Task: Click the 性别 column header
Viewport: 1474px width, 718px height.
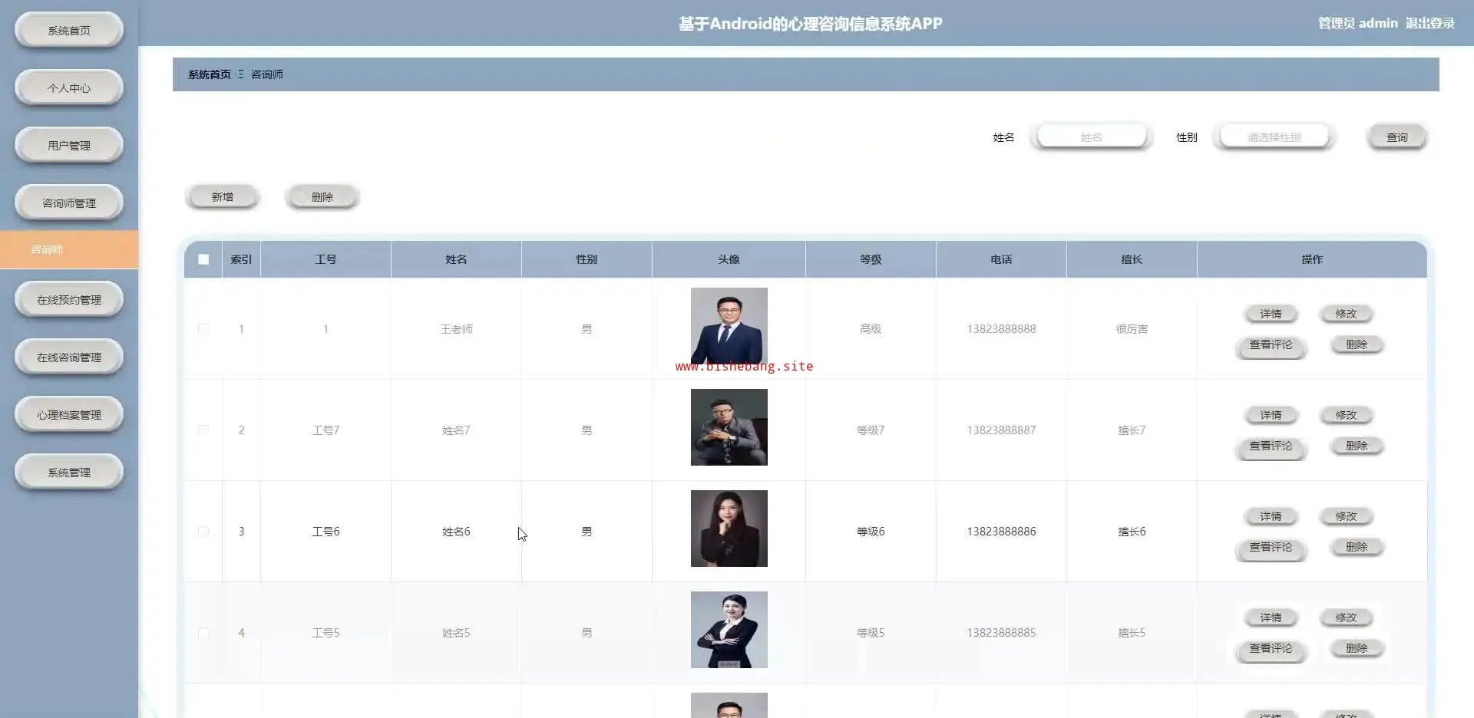Action: (x=587, y=259)
